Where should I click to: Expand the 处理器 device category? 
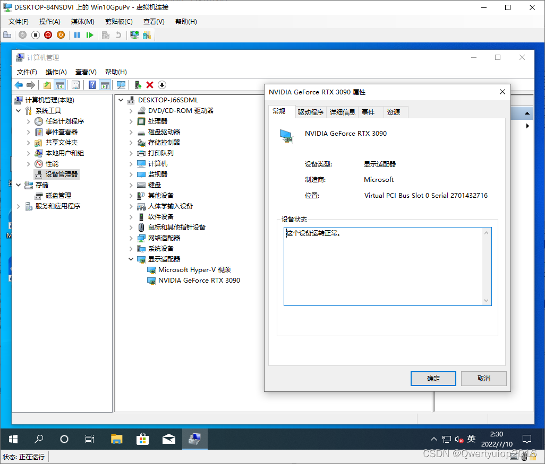[x=131, y=121]
